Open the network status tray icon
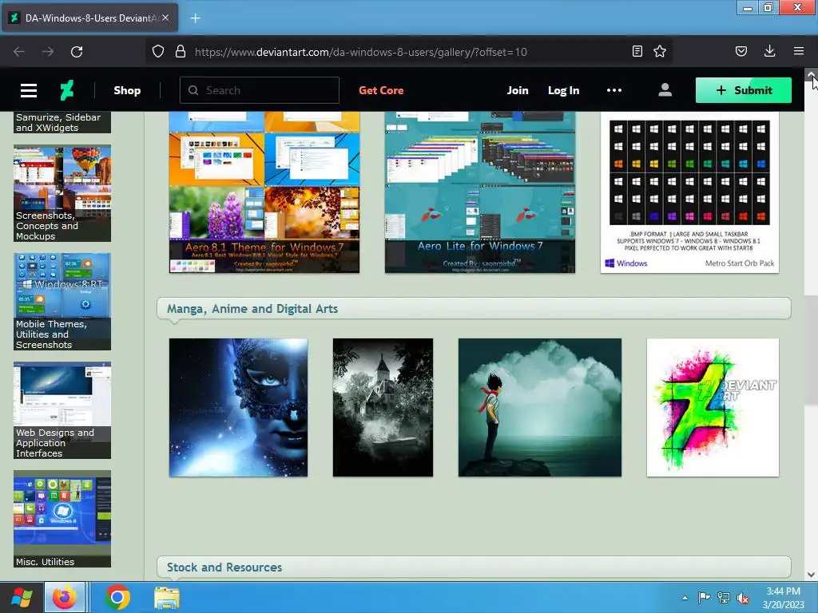Image resolution: width=818 pixels, height=613 pixels. [x=724, y=597]
